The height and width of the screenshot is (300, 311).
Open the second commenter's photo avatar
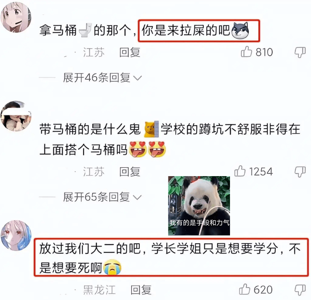pos(16,116)
